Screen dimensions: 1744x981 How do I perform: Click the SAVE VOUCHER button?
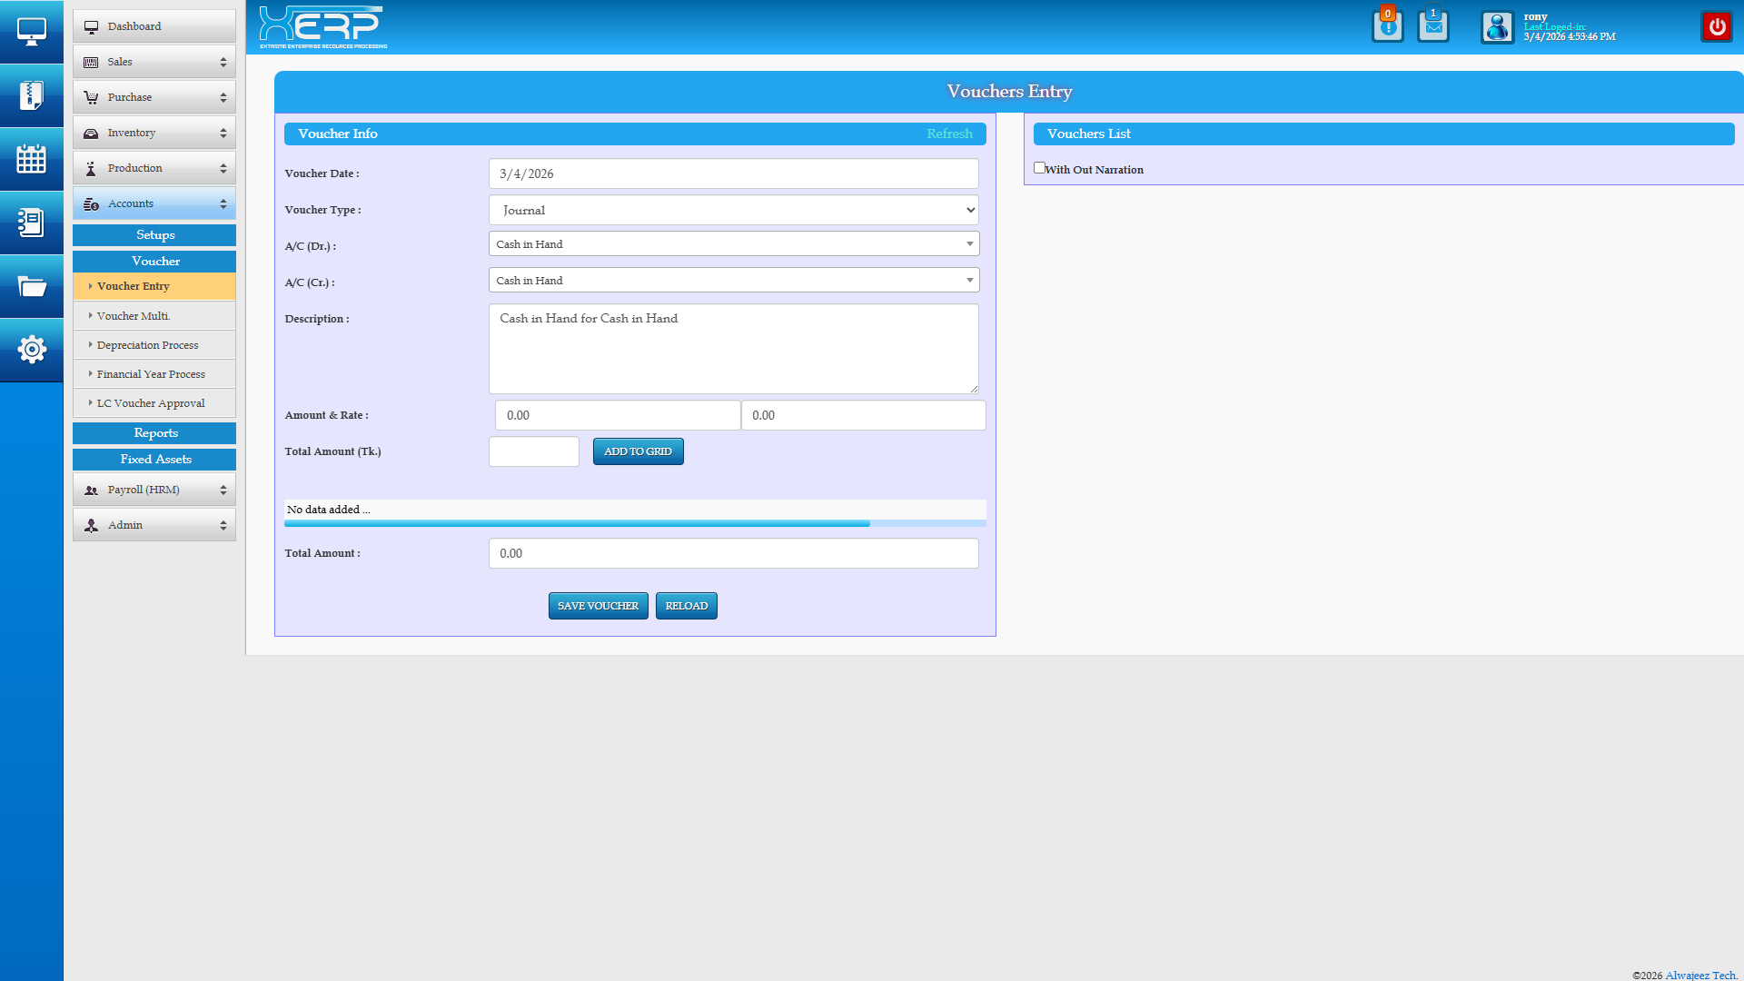coord(598,606)
